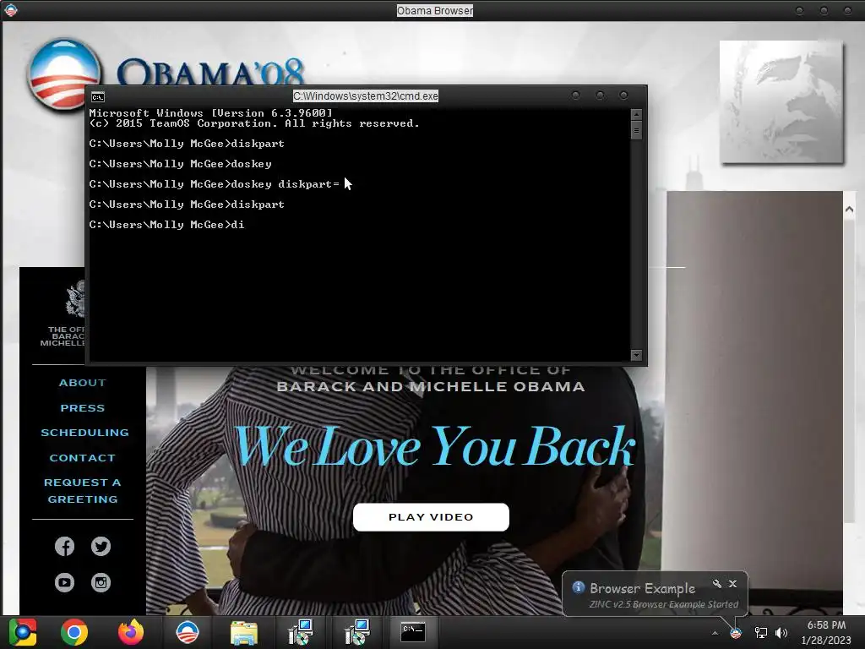Click the info icon in notification balloon
Image resolution: width=865 pixels, height=649 pixels.
click(x=578, y=587)
